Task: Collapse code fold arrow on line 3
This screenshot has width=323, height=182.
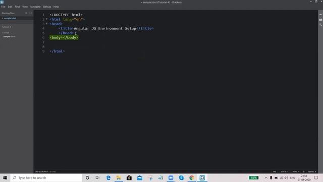Action: (47, 24)
